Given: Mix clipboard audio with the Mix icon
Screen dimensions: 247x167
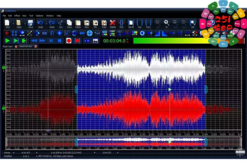Looking at the screenshot, I should [x=95, y=24].
